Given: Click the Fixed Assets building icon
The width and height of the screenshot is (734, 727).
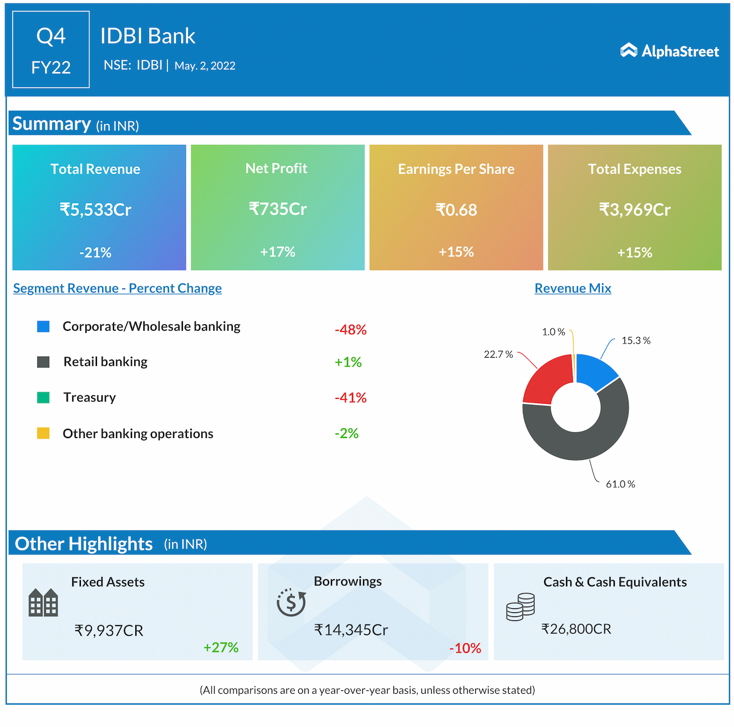Looking at the screenshot, I should 43,603.
